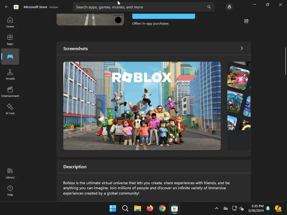Click the blue install button

pos(164,16)
